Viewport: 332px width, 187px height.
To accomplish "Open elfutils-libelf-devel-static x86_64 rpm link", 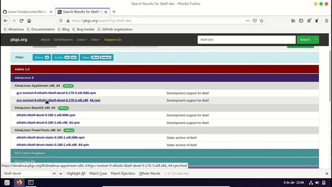I will (52, 145).
